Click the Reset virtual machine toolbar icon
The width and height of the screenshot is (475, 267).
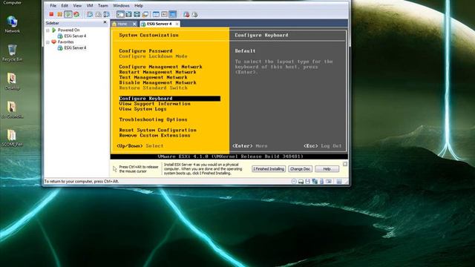(76, 14)
